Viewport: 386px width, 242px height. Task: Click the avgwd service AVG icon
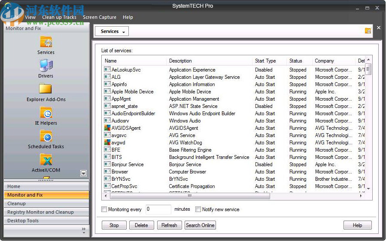pyautogui.click(x=107, y=142)
